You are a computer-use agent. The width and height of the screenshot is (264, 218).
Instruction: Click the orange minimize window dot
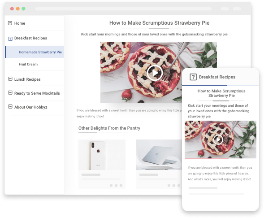coord(17,9)
